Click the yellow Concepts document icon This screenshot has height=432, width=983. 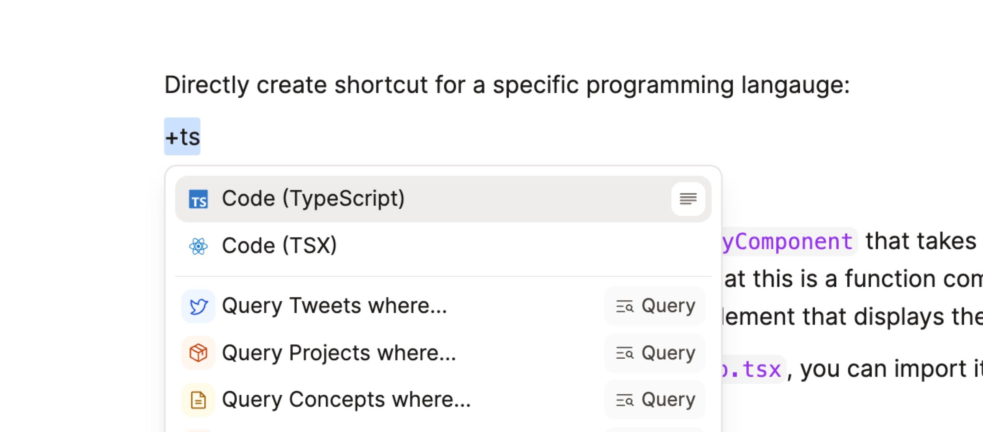point(198,400)
